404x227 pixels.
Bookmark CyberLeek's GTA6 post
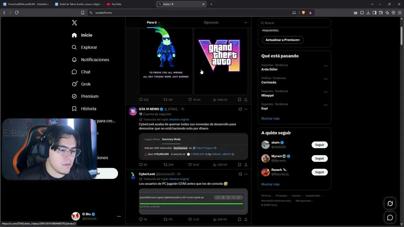coord(240,219)
